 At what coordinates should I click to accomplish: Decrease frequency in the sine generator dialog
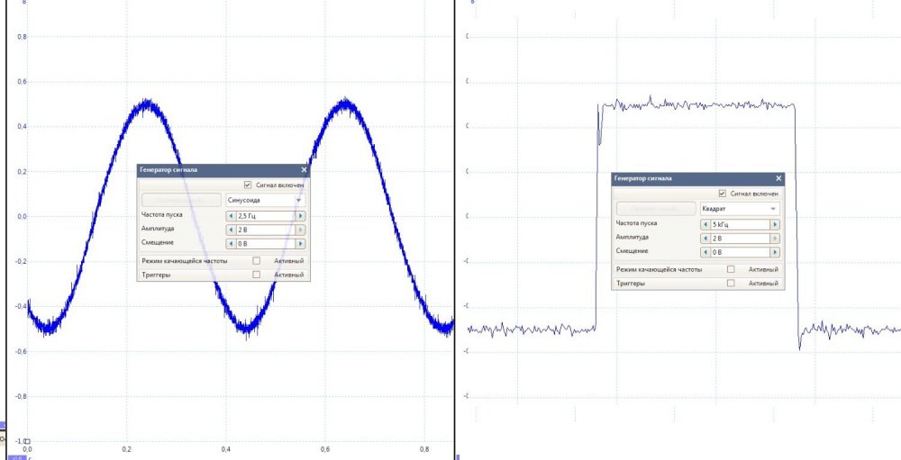(229, 216)
